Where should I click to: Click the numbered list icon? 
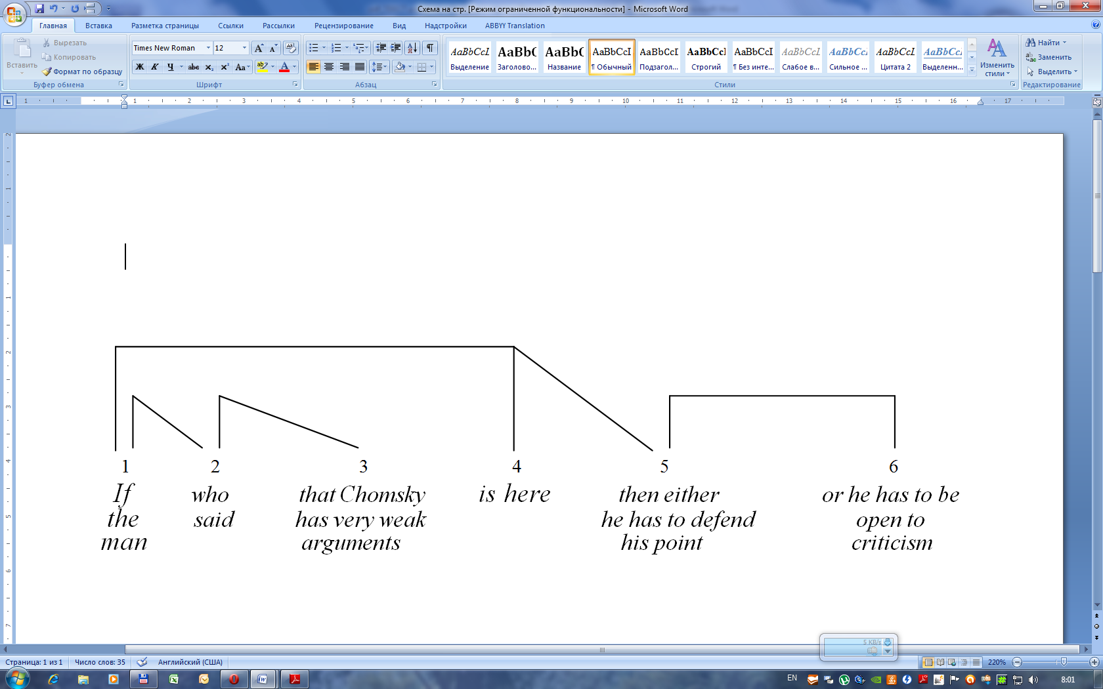click(336, 48)
